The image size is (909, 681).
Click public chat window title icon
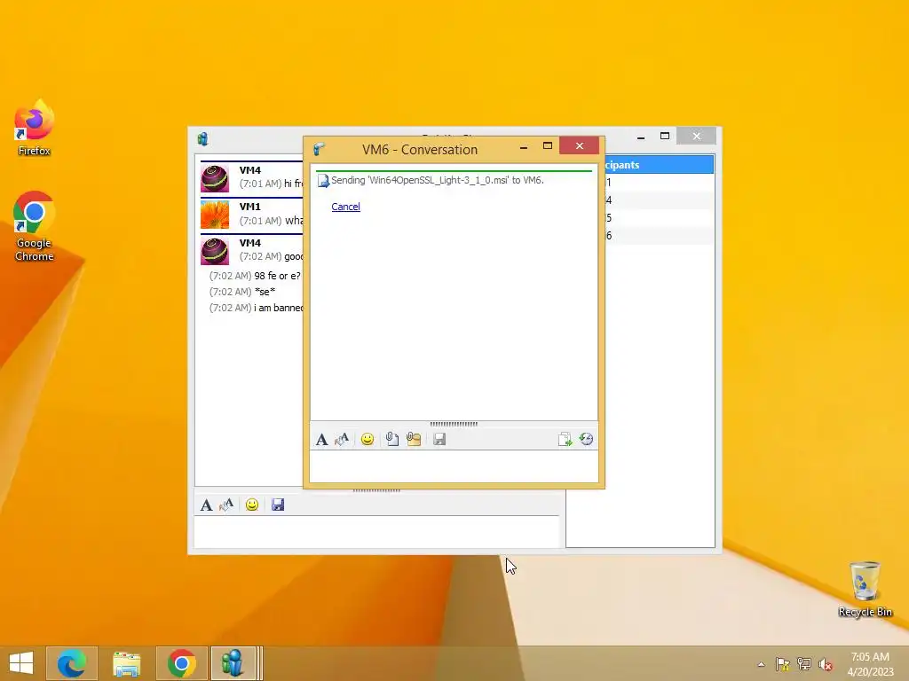click(202, 139)
